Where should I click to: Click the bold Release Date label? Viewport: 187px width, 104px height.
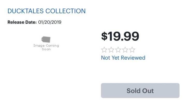pyautogui.click(x=22, y=22)
